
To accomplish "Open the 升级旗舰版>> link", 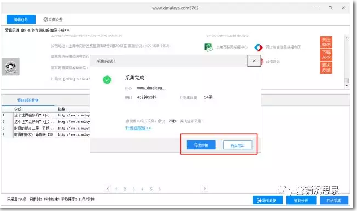I will pos(138,128).
